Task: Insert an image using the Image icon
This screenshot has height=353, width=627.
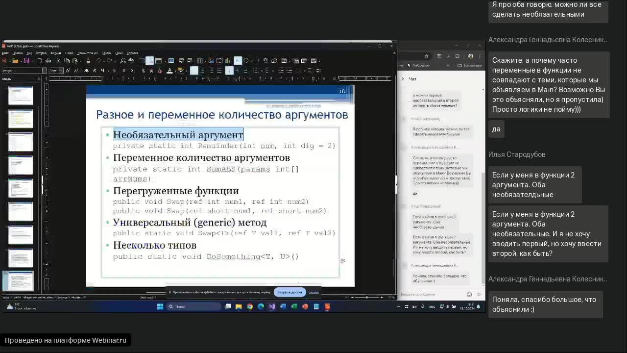Action: click(211, 61)
